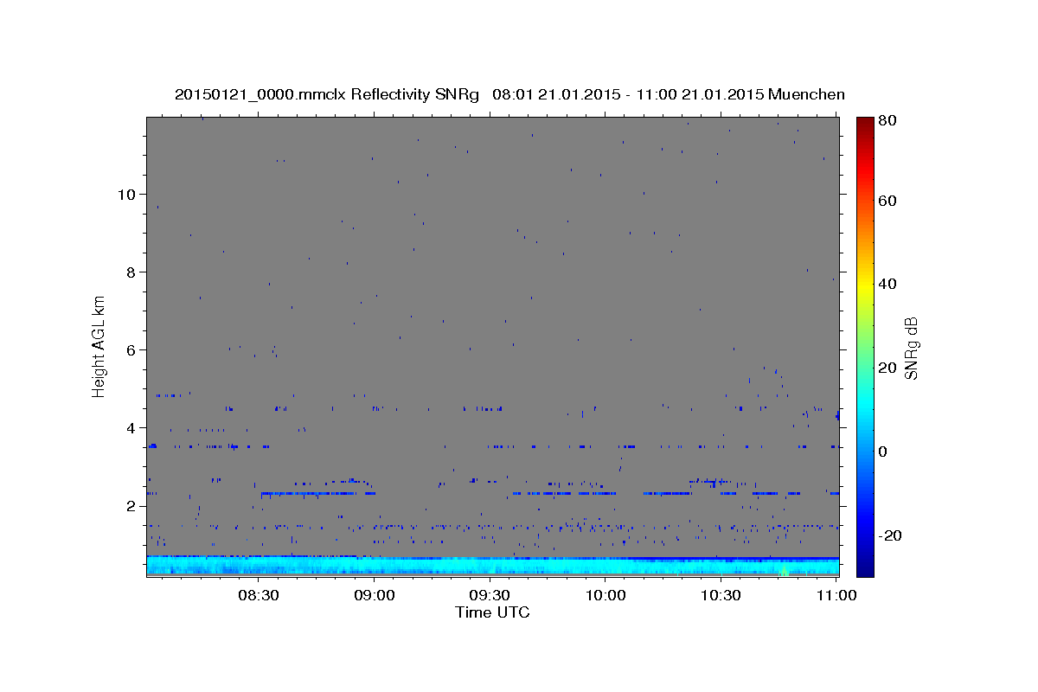
Task: Click the 'Muenchen' location label in title
Action: pos(805,94)
